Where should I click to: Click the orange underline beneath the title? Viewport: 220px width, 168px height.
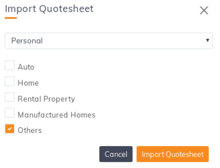pyautogui.click(x=11, y=18)
